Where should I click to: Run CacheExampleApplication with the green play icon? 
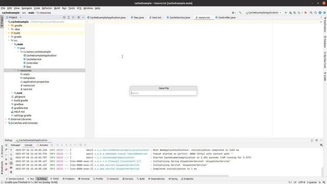click(x=286, y=13)
